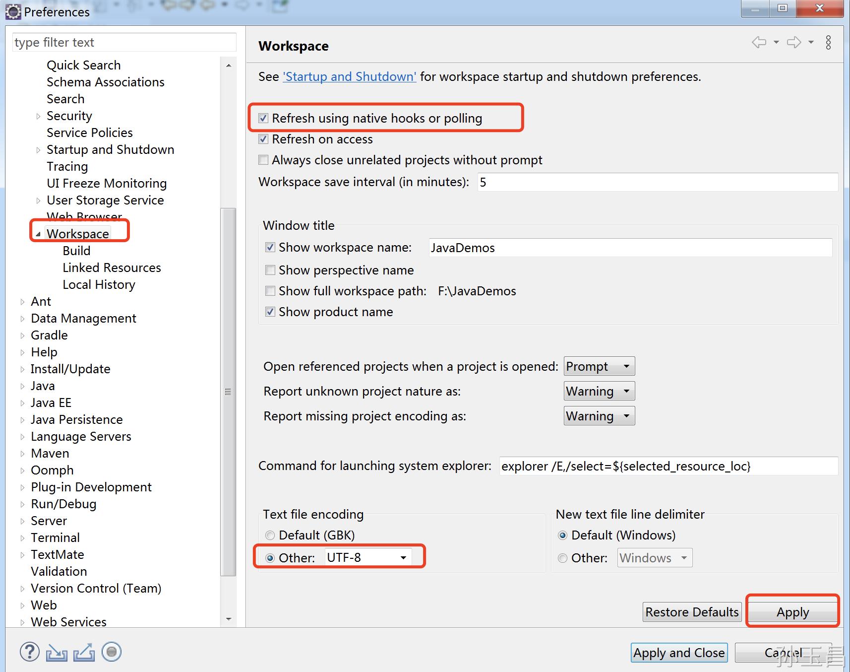
Task: Open the 'Startup and Shutdown' link
Action: tap(349, 77)
